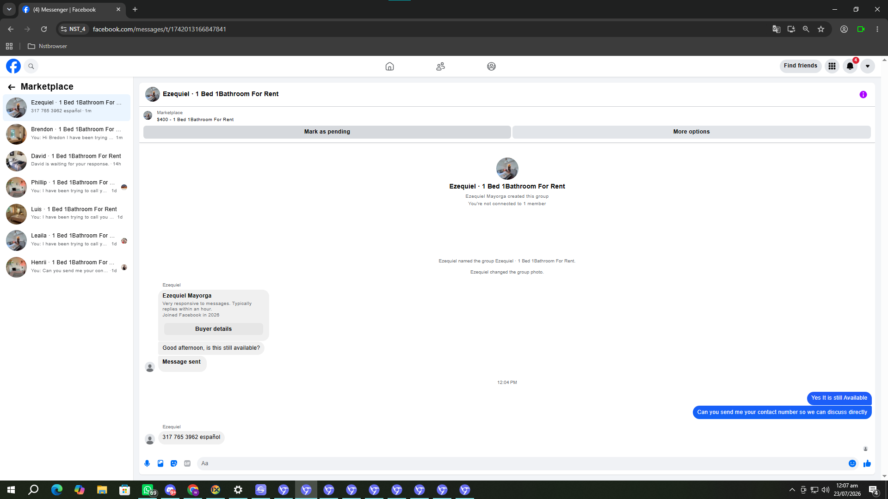This screenshot has height=499, width=888.
Task: Open the Henrii conversation in the list
Action: [67, 267]
